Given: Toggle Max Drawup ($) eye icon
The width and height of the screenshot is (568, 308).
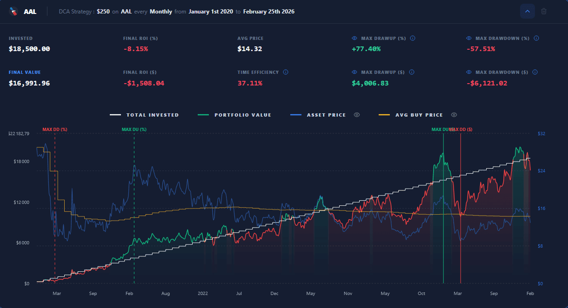Looking at the screenshot, I should [354, 72].
